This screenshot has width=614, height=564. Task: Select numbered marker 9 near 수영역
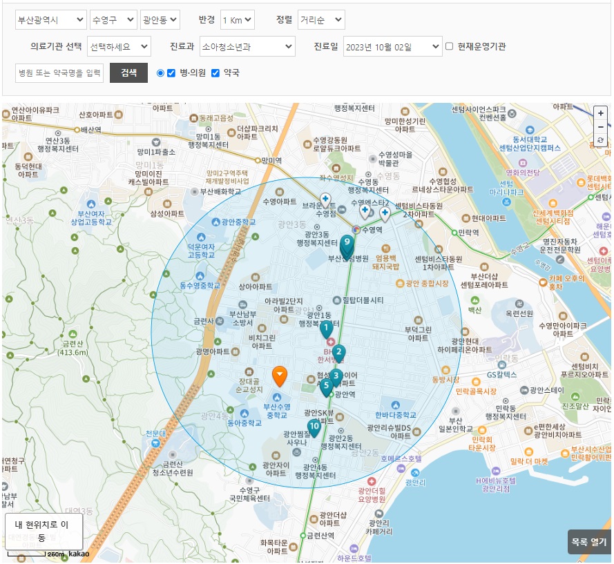[x=347, y=243]
